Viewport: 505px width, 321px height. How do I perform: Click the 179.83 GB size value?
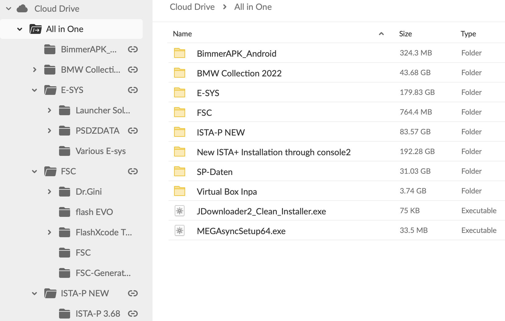[417, 92]
